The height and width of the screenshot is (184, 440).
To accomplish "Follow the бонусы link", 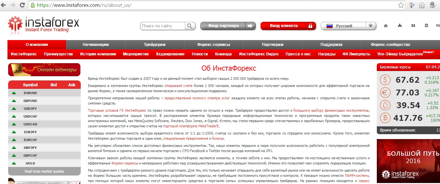I will point(218,138).
